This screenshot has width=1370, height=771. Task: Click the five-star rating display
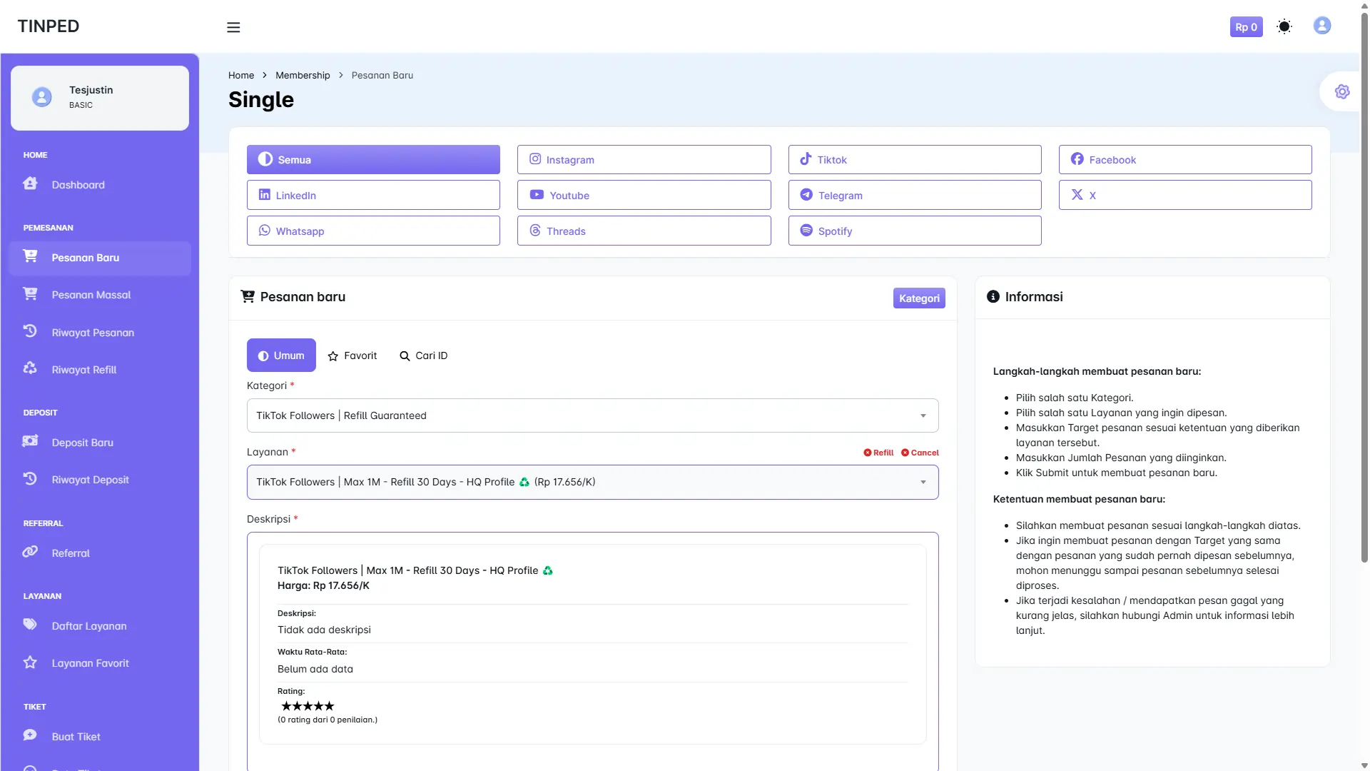(x=308, y=706)
